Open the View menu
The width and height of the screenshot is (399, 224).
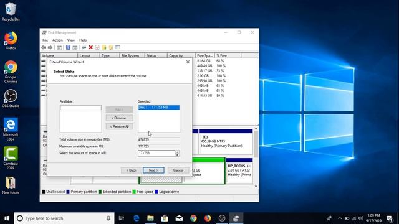click(71, 40)
